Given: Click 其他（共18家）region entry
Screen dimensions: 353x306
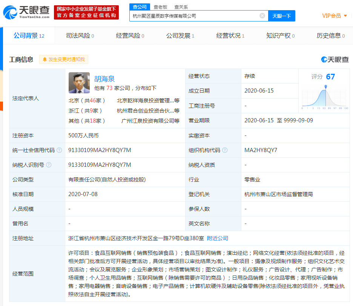Looking at the screenshot, I should tap(87, 121).
